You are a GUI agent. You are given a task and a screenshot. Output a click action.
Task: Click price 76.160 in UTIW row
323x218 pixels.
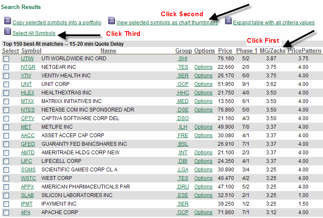pyautogui.click(x=226, y=59)
